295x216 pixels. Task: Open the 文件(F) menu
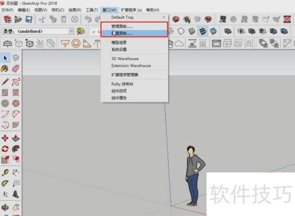[x=7, y=10]
